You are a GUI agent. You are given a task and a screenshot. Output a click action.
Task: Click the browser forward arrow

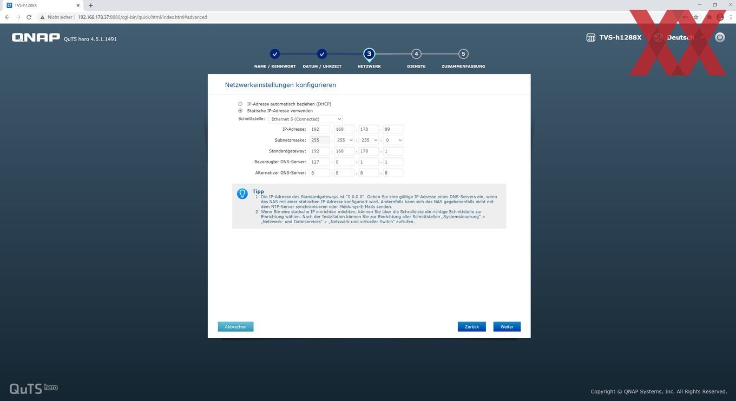coord(18,17)
